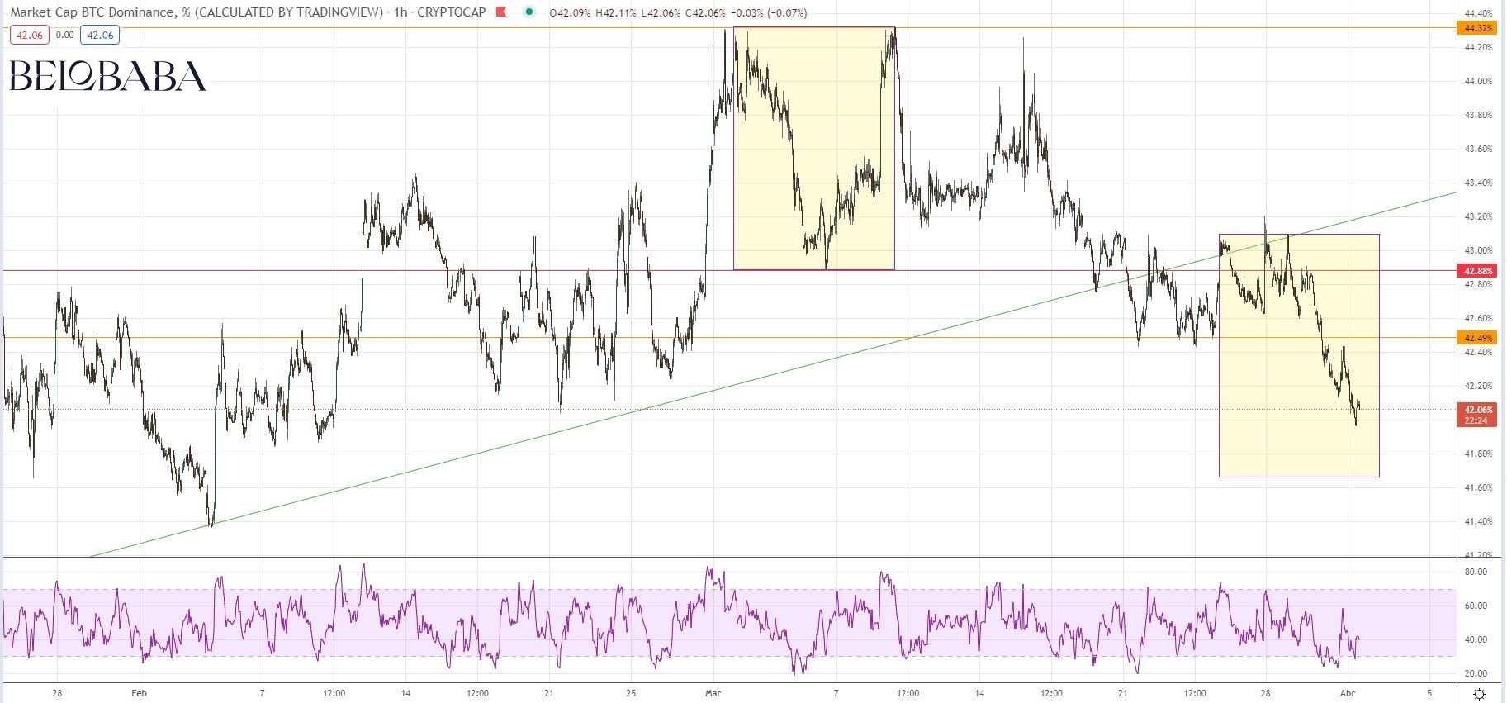
Task: Click the H42.11% high value
Action: coord(617,13)
